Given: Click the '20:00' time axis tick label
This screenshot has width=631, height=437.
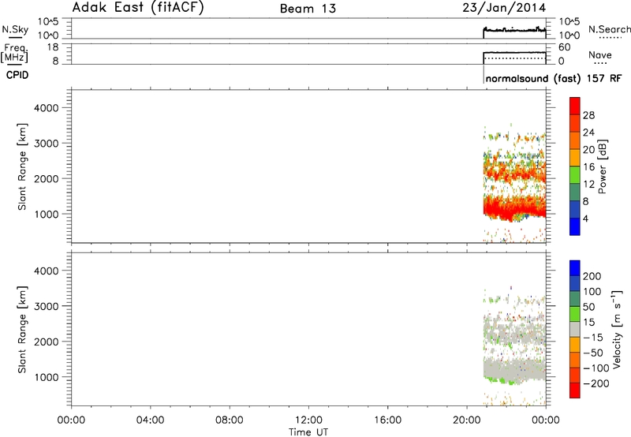Looking at the screenshot, I should [466, 420].
